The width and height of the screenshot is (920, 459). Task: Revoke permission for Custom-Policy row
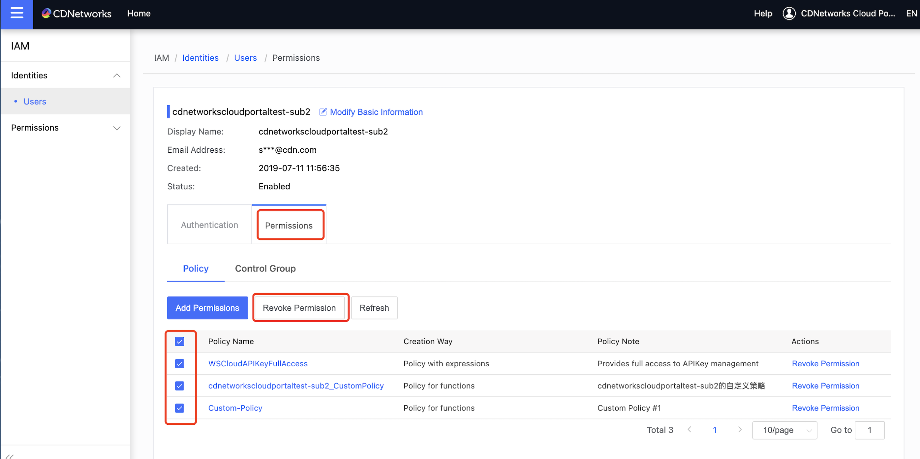[826, 408]
